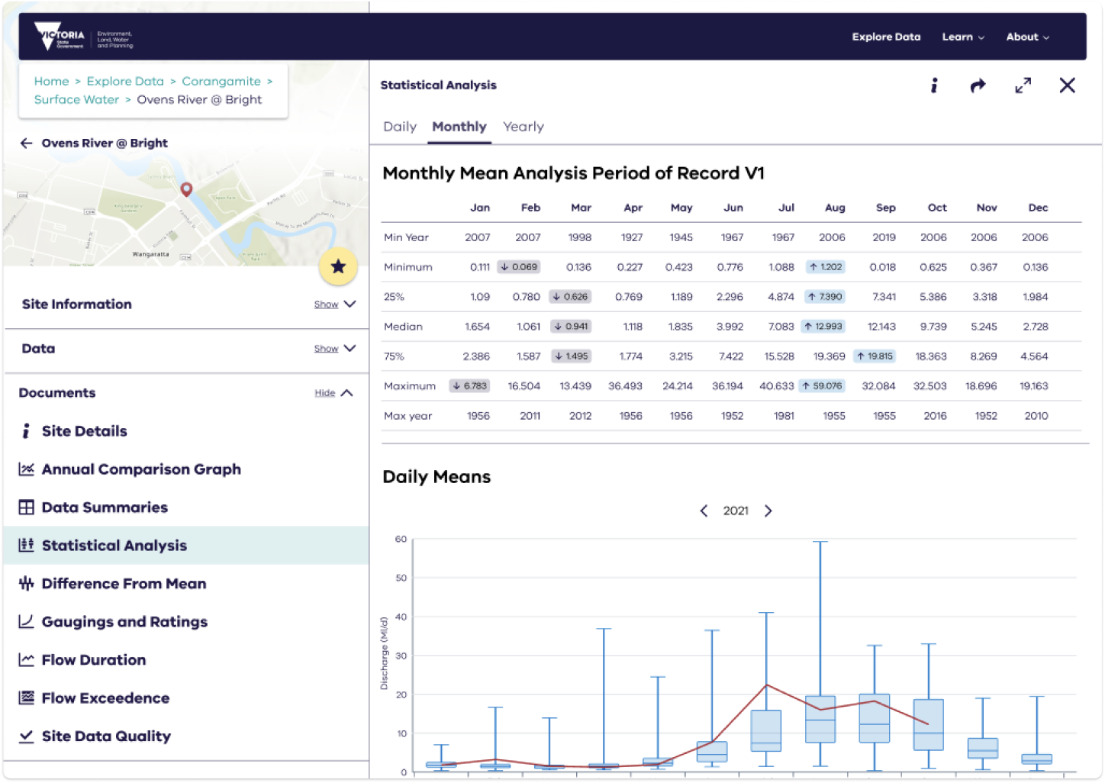
Task: Show the Site Information section
Action: coord(334,304)
